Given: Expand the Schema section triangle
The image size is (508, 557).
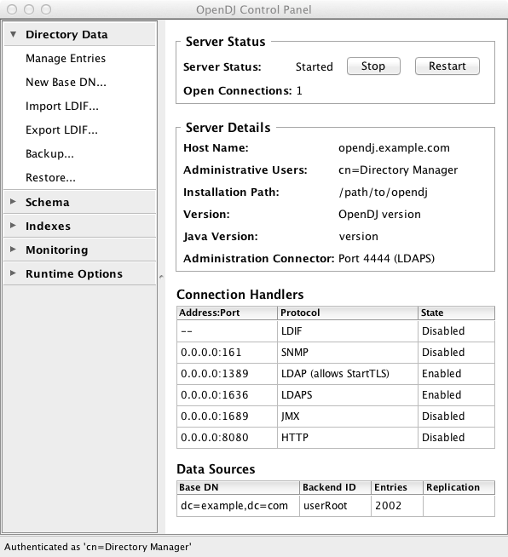Looking at the screenshot, I should click(x=13, y=202).
